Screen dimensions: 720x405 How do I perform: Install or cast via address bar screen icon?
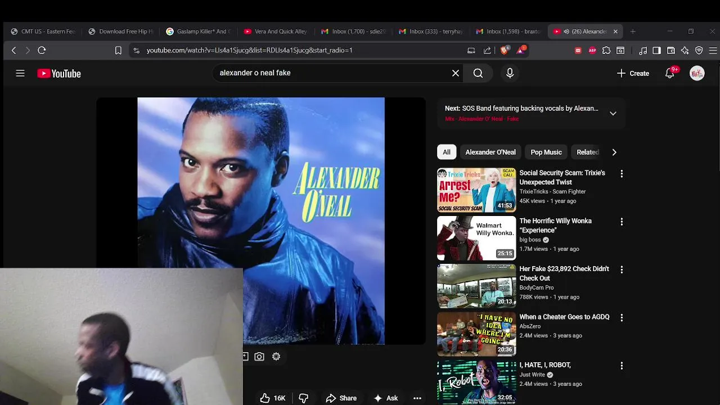[x=471, y=50]
